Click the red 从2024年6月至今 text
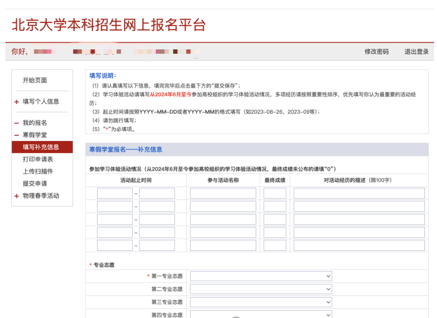 tap(171, 94)
